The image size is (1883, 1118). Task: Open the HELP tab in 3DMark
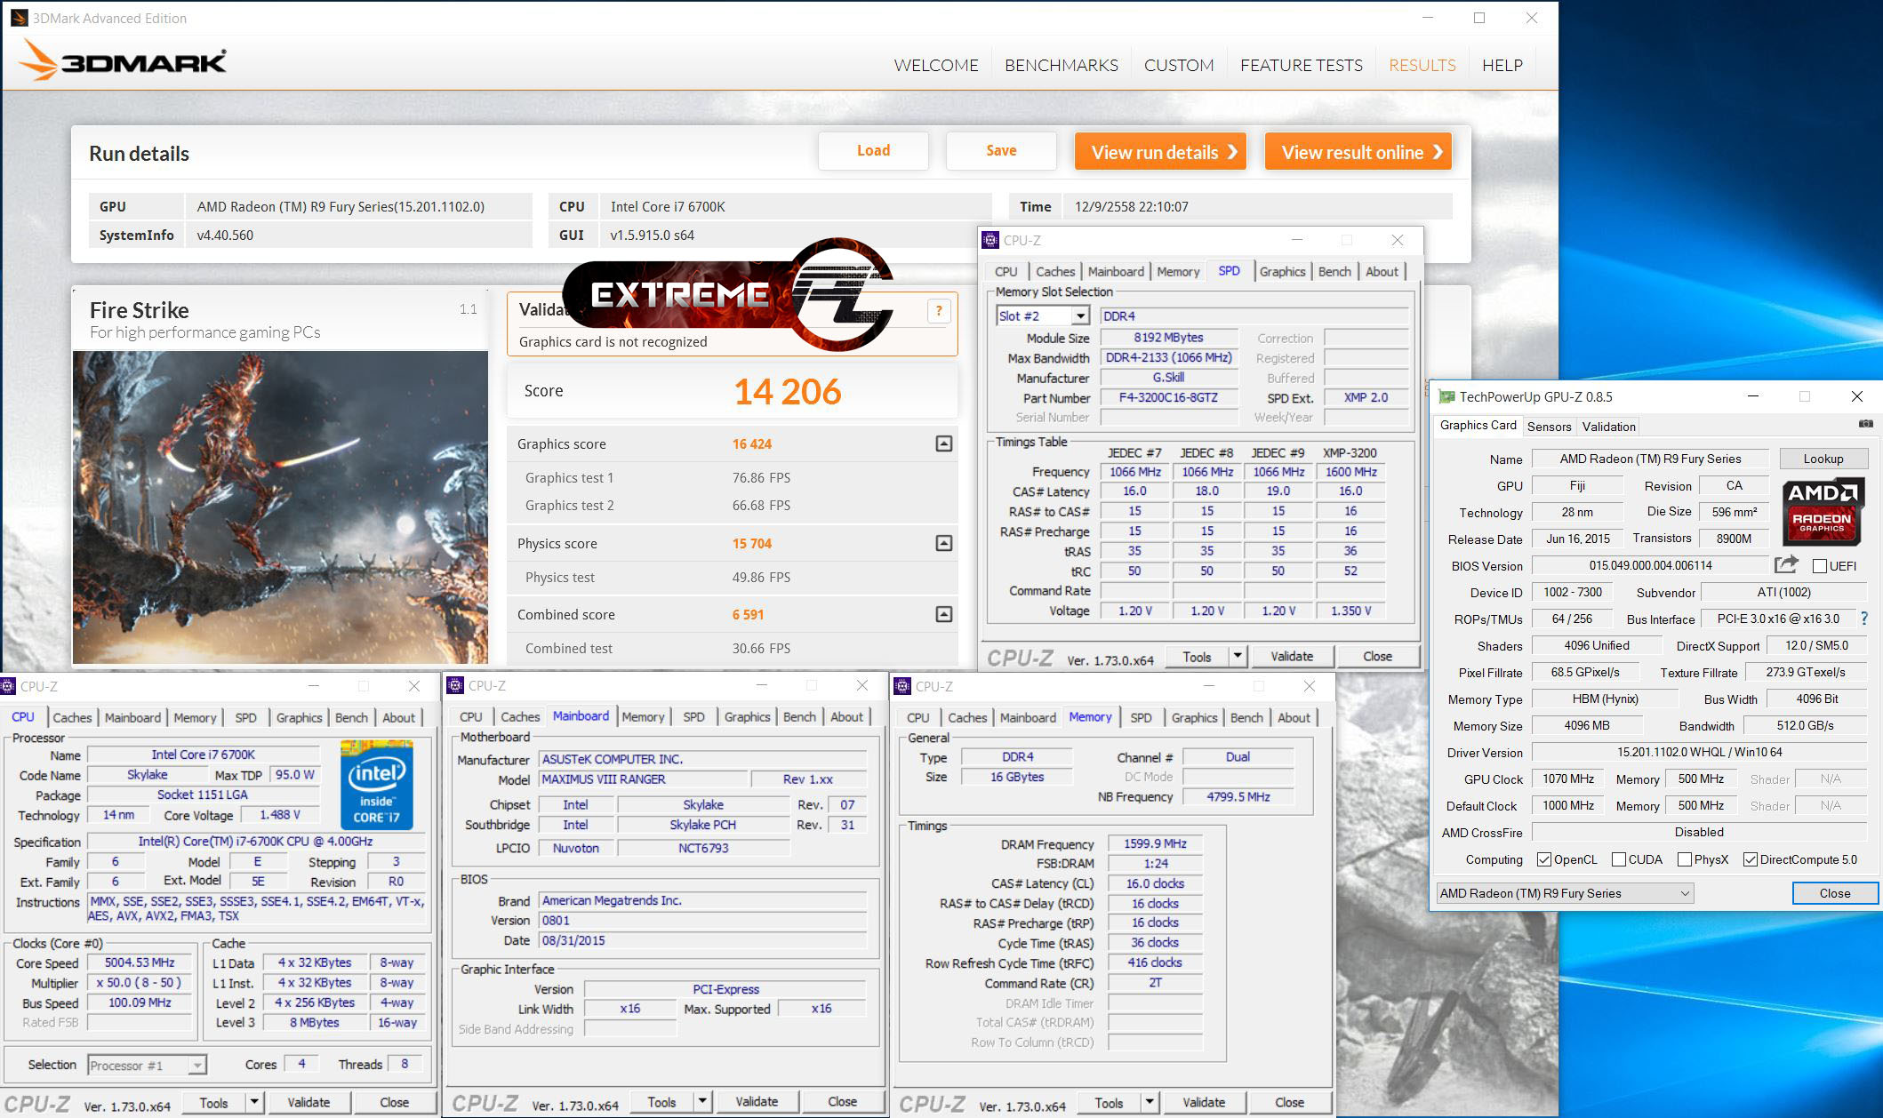point(1502,65)
